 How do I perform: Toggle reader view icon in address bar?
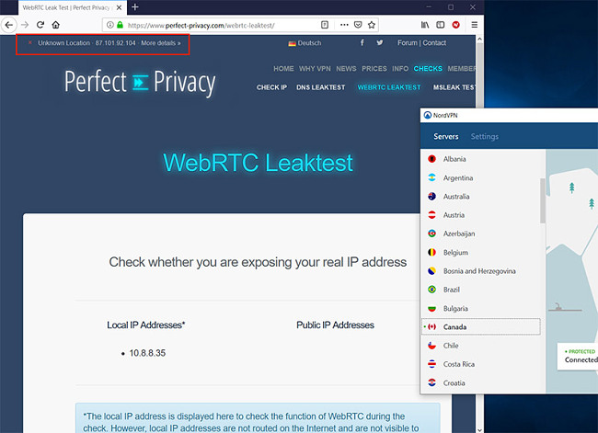325,25
